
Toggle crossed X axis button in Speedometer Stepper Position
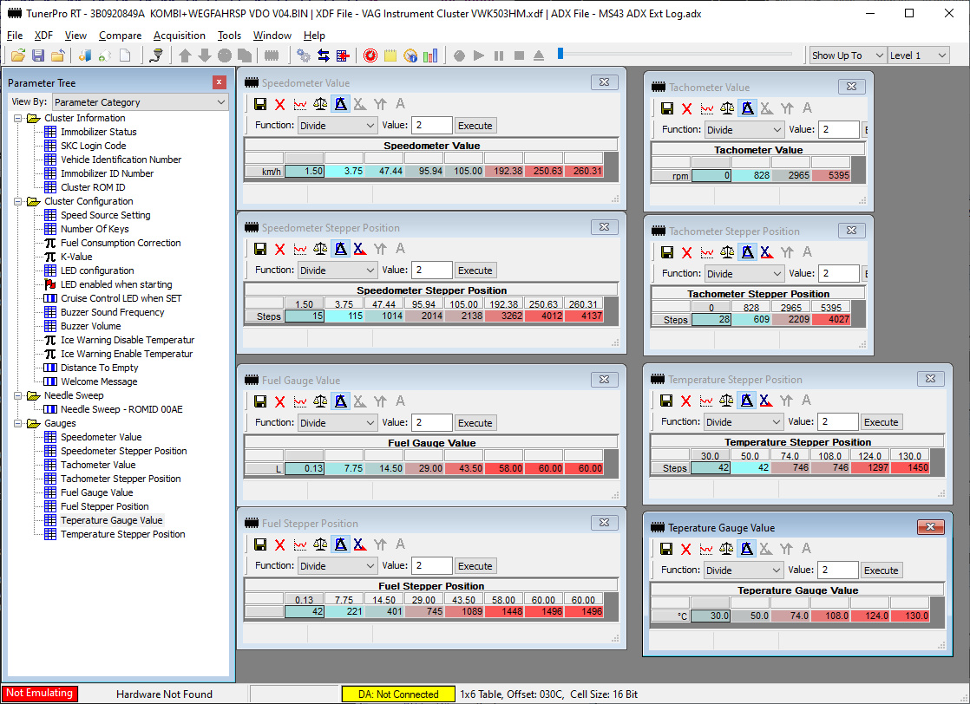360,249
